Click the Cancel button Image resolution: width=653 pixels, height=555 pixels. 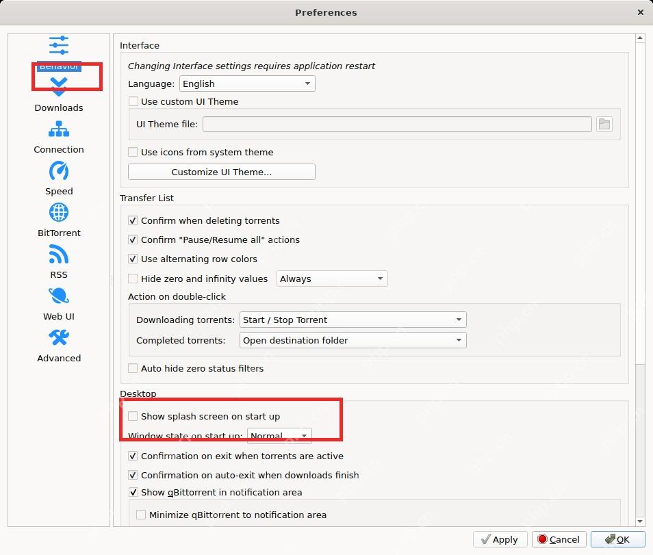pos(559,539)
